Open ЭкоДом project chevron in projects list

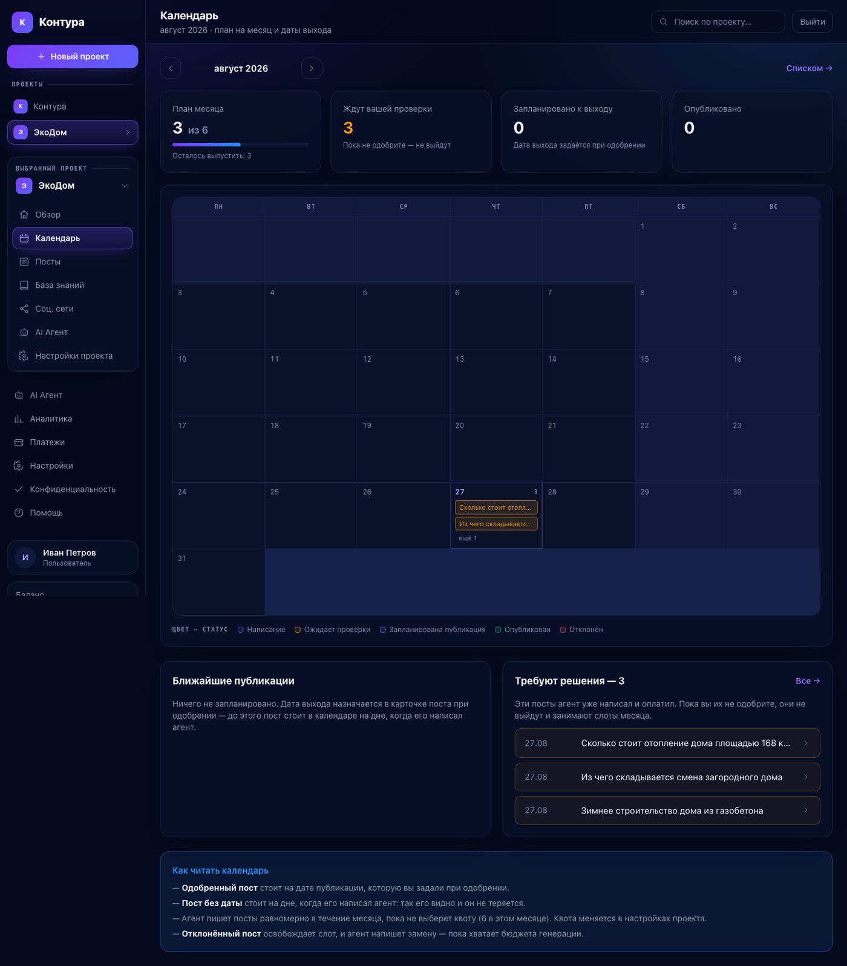coord(128,132)
